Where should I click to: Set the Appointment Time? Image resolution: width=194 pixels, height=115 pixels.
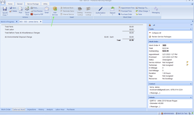coord(126,8)
